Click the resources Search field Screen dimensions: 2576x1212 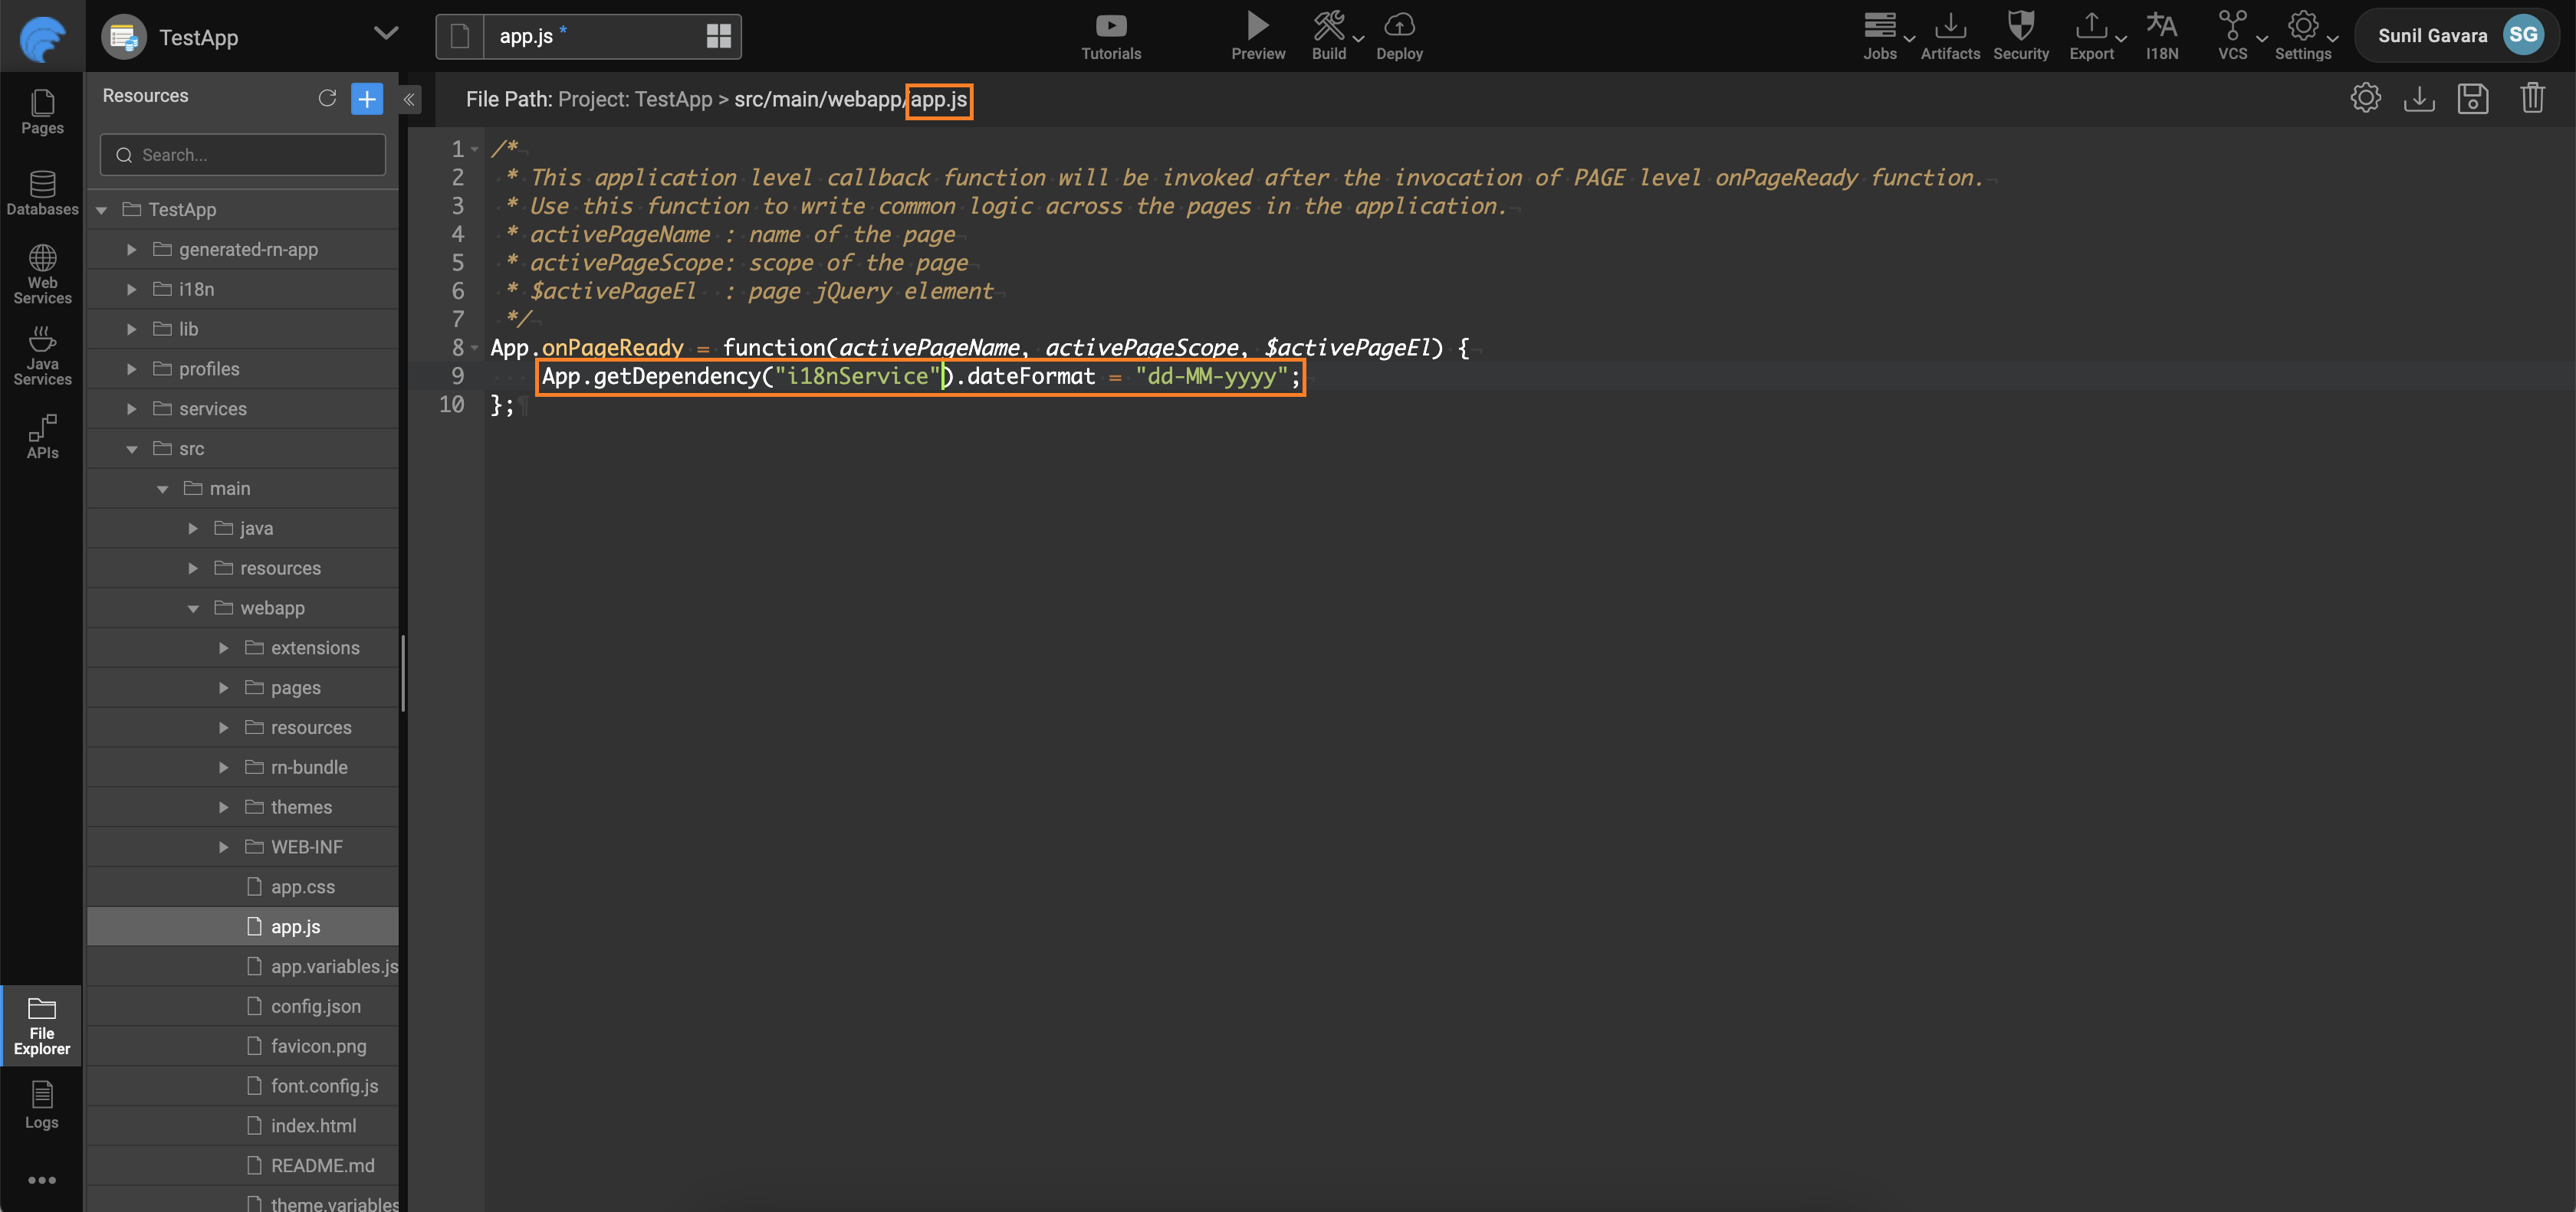(243, 155)
